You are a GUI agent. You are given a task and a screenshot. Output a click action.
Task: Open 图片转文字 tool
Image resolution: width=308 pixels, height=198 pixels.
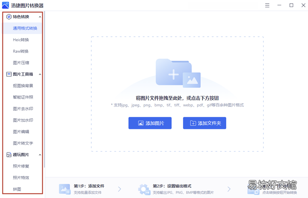point(23,143)
